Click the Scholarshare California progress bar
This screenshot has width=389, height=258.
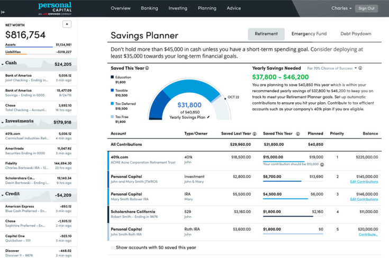293,216
